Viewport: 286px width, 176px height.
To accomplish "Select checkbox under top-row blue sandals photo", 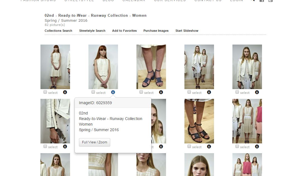I will [x=141, y=92].
